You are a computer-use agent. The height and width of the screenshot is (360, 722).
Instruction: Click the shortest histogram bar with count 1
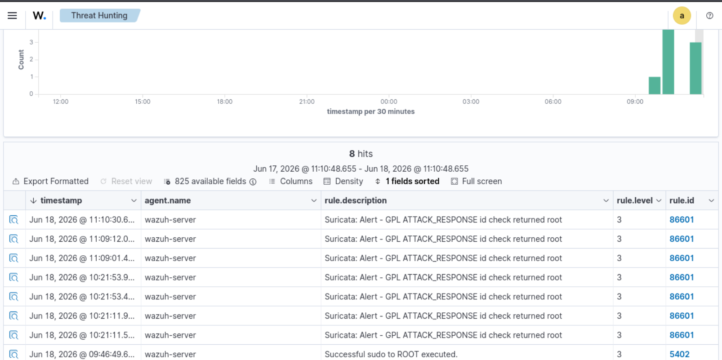point(655,85)
